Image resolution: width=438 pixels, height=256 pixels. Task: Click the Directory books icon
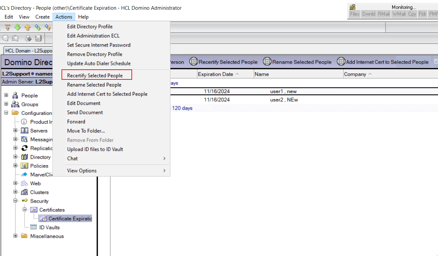tap(25, 157)
